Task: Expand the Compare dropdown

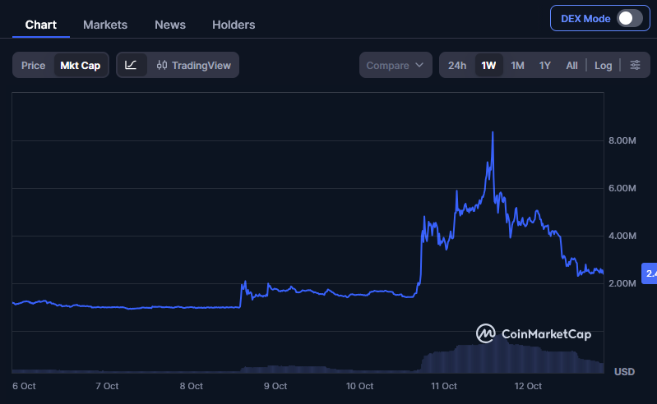Action: 396,65
